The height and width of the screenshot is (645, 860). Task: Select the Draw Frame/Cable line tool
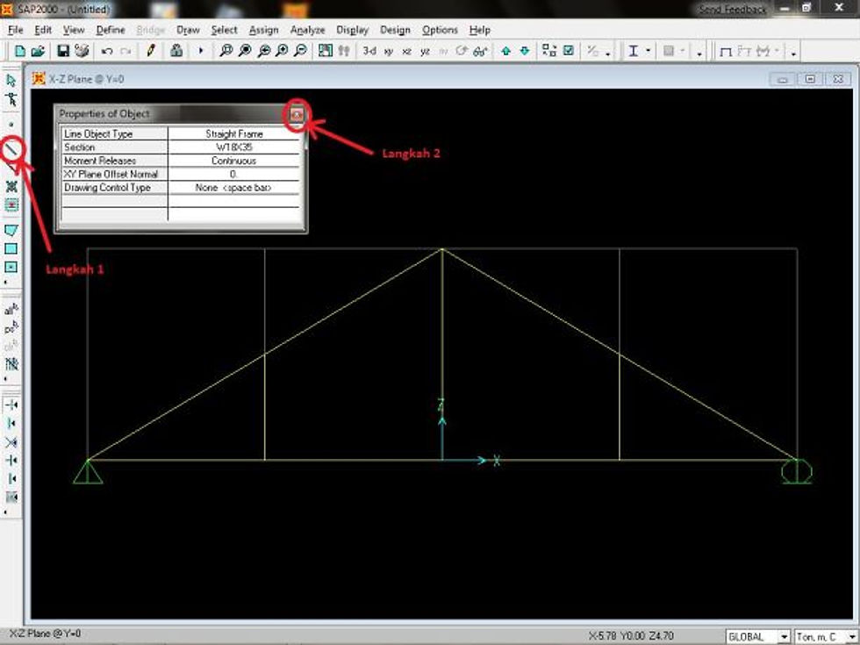point(11,148)
